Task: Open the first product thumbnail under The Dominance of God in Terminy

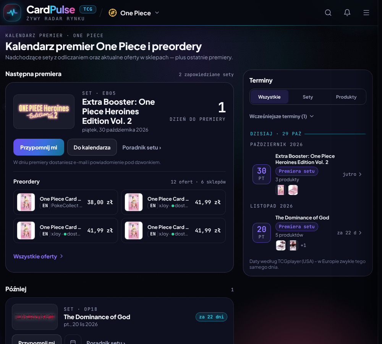Action: (x=281, y=245)
